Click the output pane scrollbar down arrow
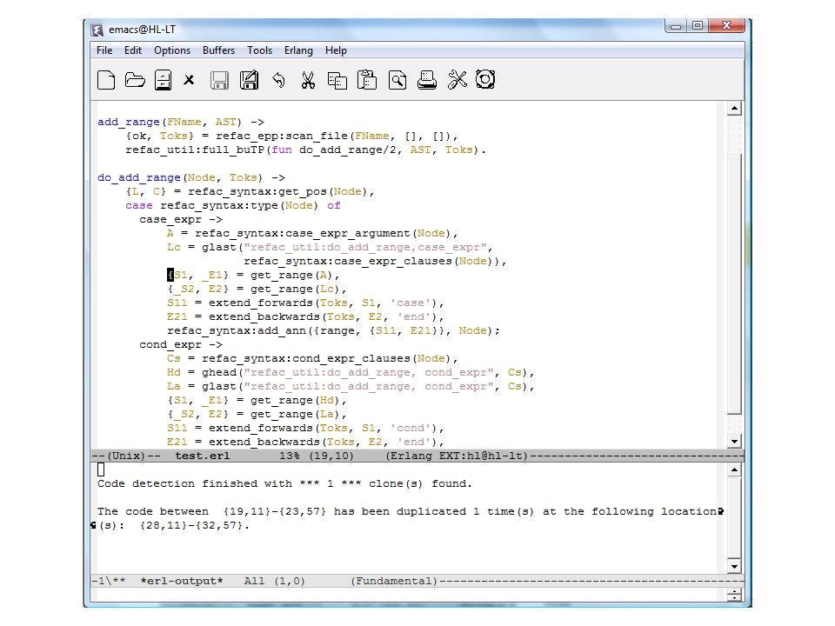The height and width of the screenshot is (626, 835). point(734,566)
